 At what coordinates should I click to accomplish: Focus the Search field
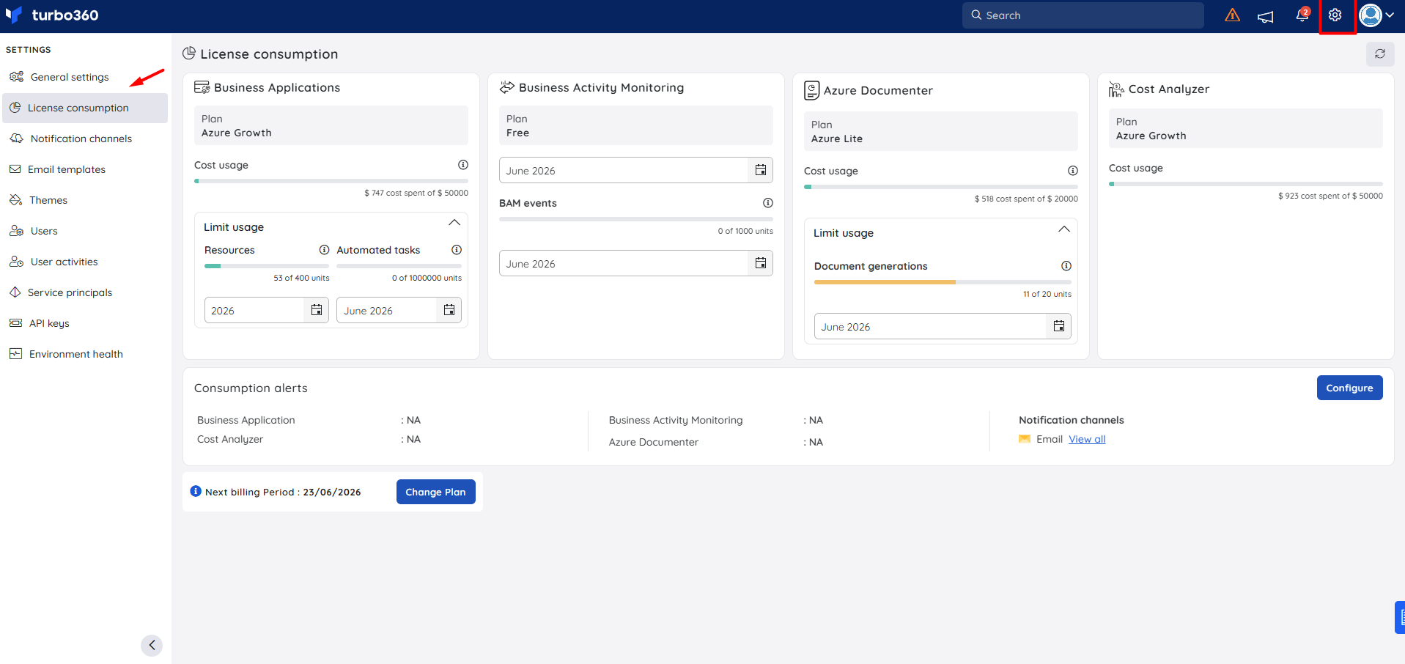tap(1083, 15)
